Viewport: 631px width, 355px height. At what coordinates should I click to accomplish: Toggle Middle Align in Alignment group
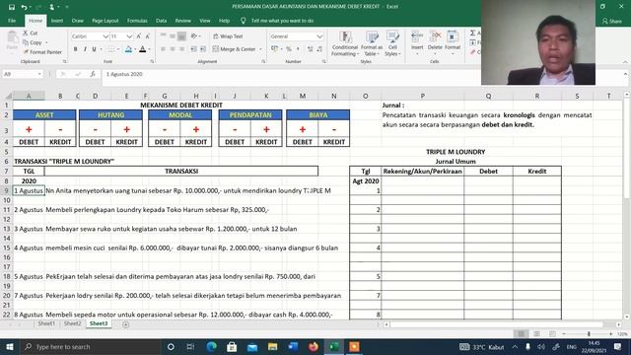[x=173, y=36]
